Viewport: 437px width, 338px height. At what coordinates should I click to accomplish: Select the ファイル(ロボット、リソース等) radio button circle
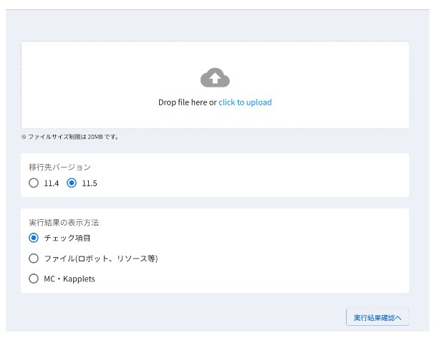(x=34, y=259)
